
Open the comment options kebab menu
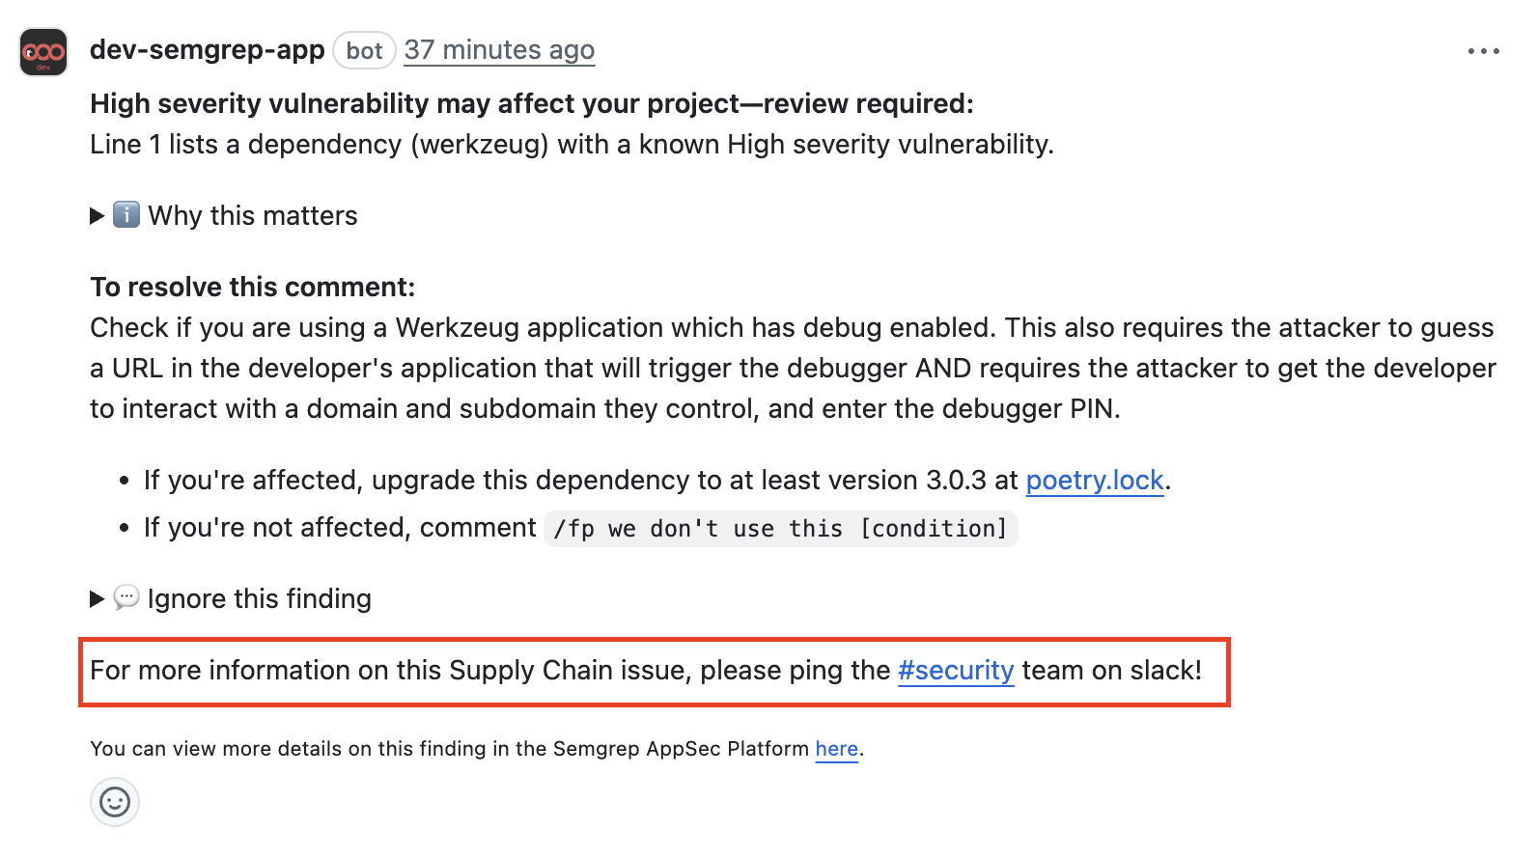click(1482, 51)
